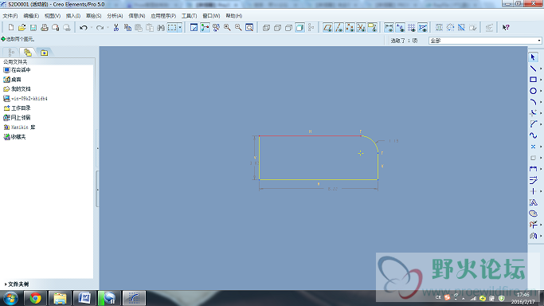Screen dimensions: 544x306
Task: Expand the Rectangle tool flyout arrow
Action: tap(541, 80)
